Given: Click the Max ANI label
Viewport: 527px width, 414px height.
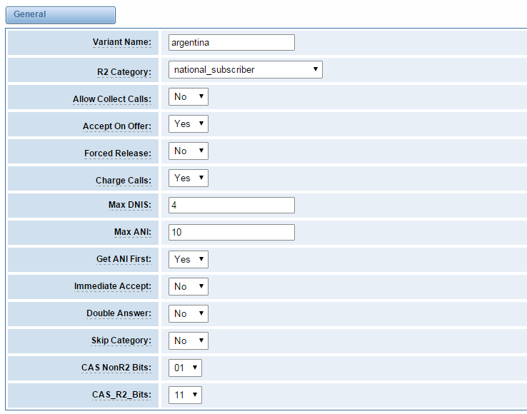Looking at the screenshot, I should (133, 232).
